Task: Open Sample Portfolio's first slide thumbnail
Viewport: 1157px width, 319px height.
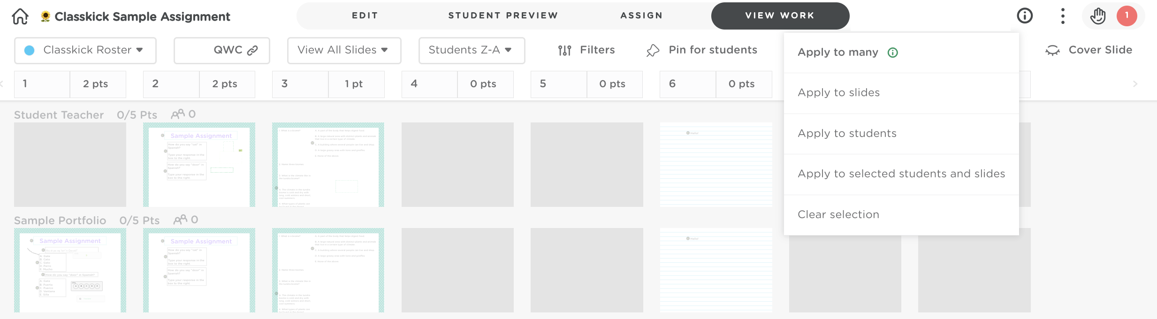Action: (70, 270)
